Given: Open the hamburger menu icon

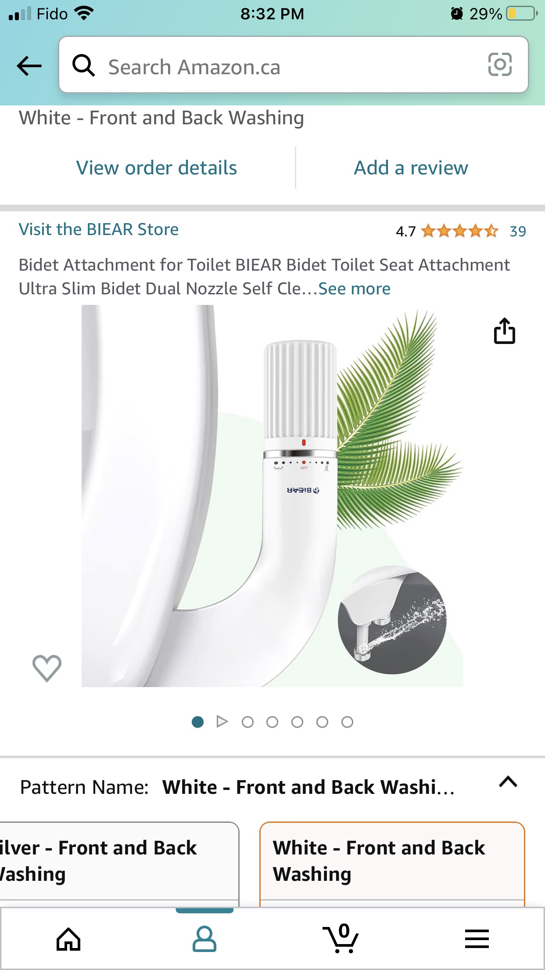Looking at the screenshot, I should tap(477, 939).
